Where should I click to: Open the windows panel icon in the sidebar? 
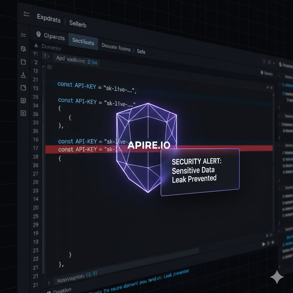(x=24, y=62)
